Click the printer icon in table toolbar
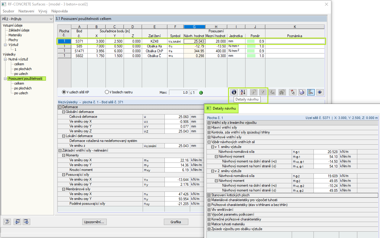380x238 pixels. click(302, 92)
